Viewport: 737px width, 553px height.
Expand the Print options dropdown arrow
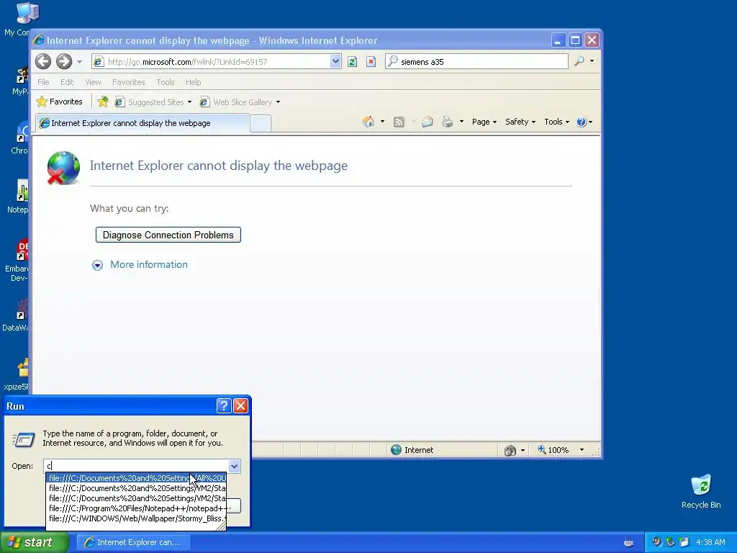point(461,122)
